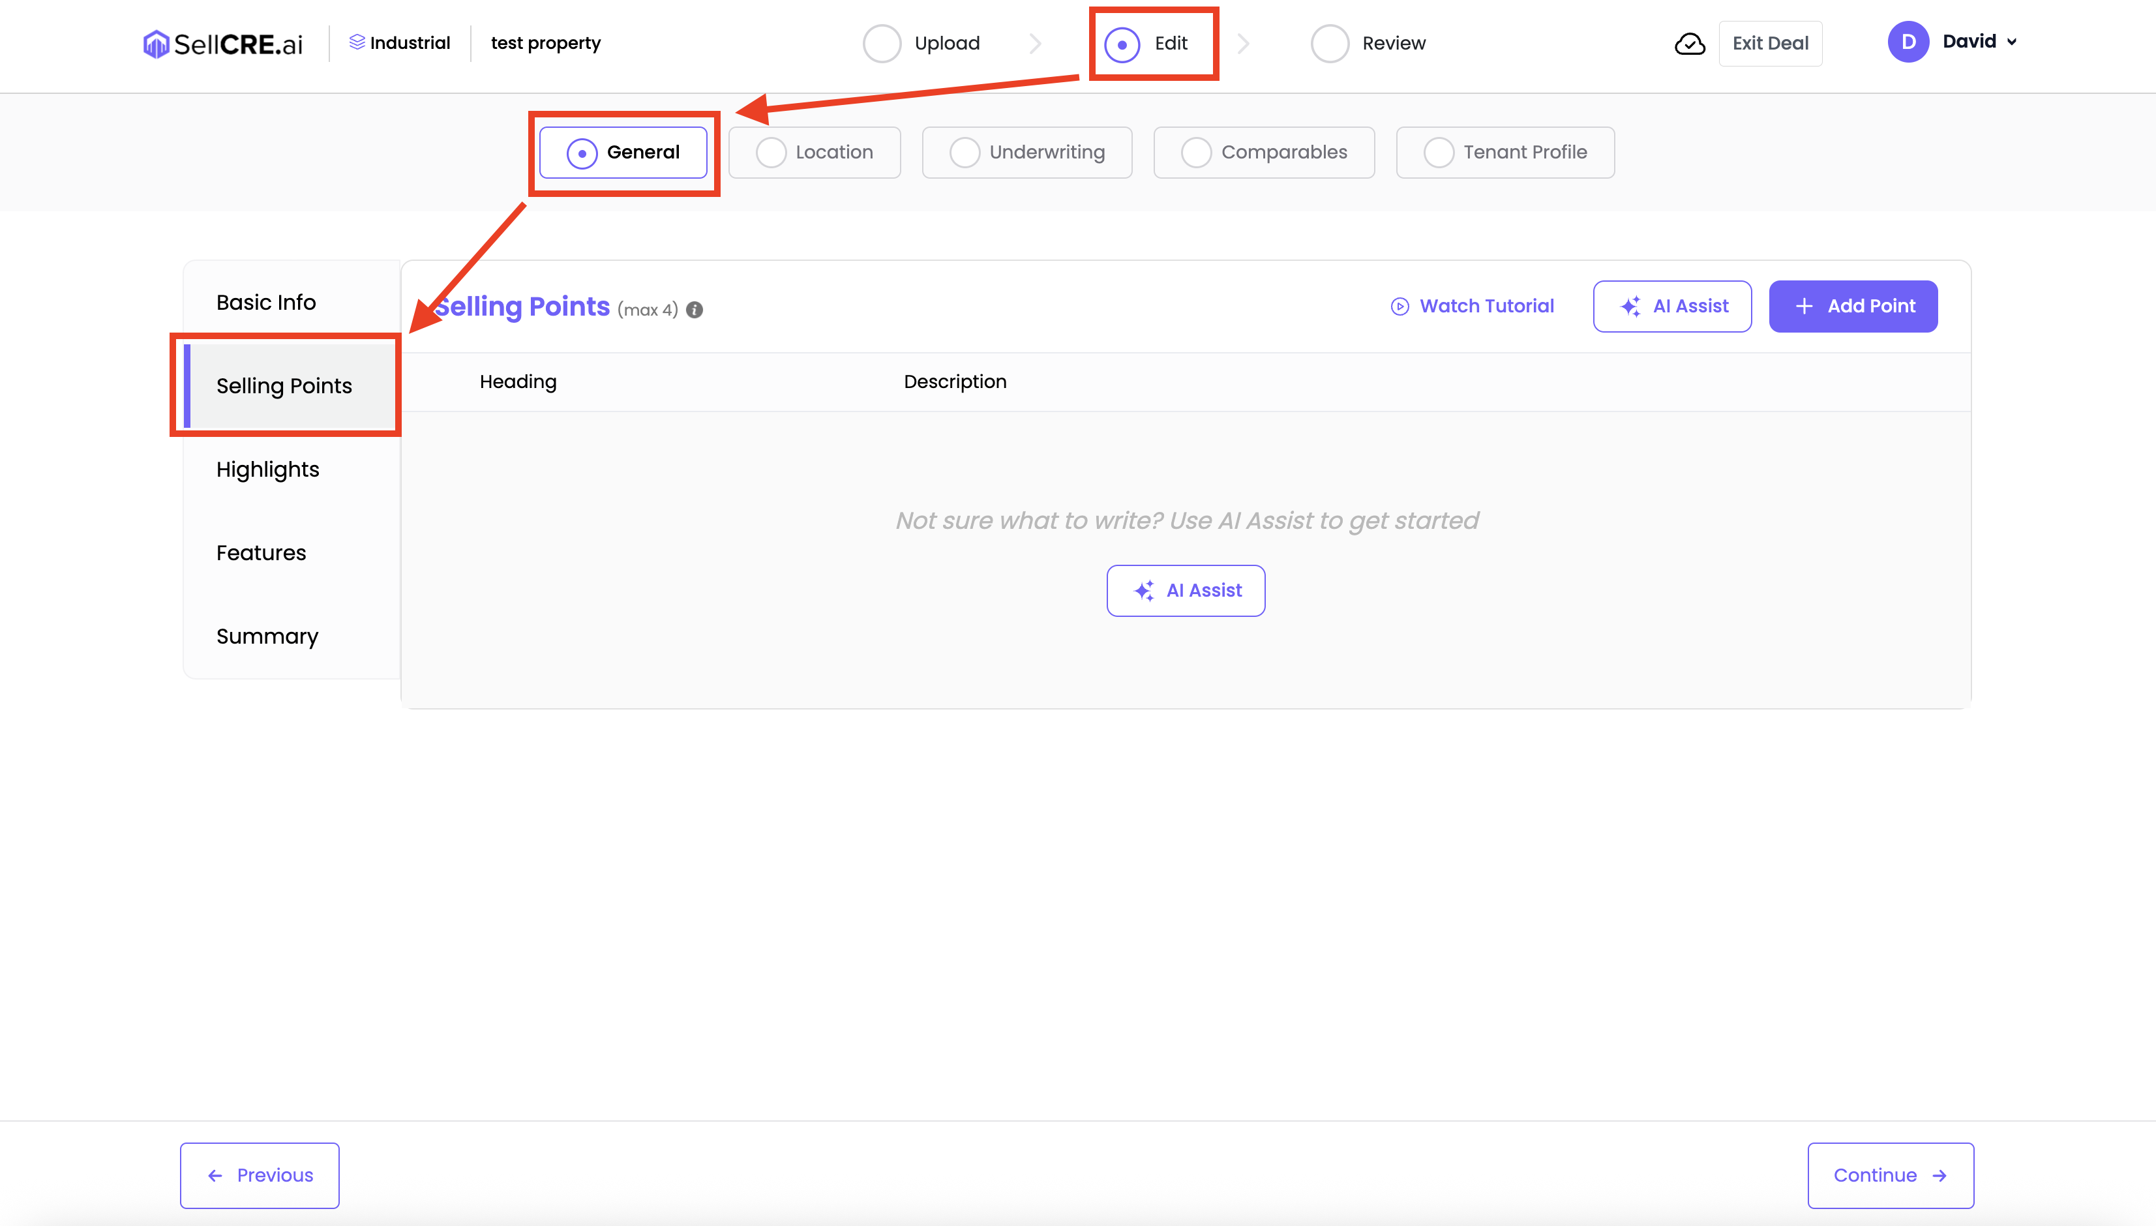This screenshot has height=1226, width=2156.
Task: Select the Location section radio
Action: pyautogui.click(x=770, y=153)
